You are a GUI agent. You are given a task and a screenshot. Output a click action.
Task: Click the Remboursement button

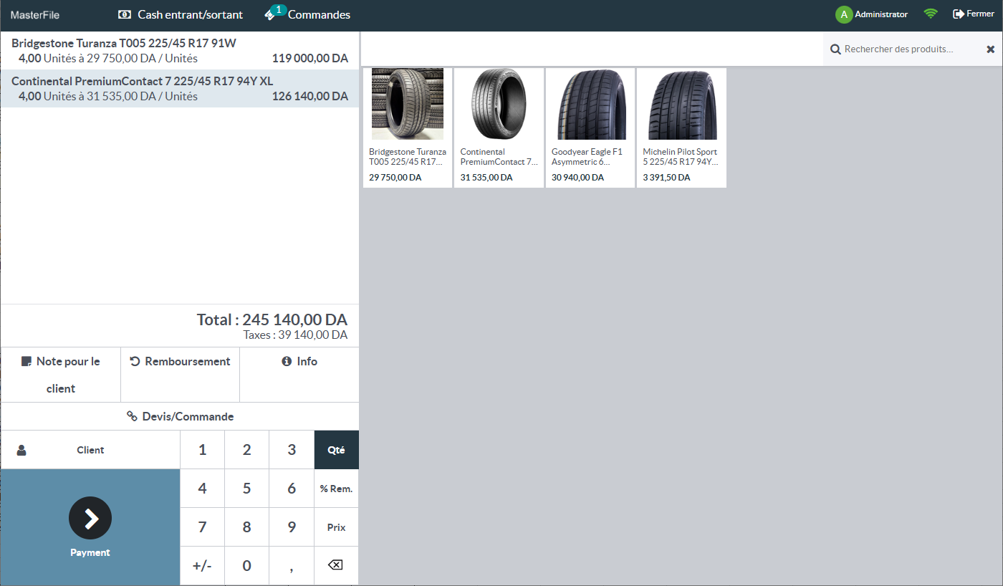click(180, 375)
